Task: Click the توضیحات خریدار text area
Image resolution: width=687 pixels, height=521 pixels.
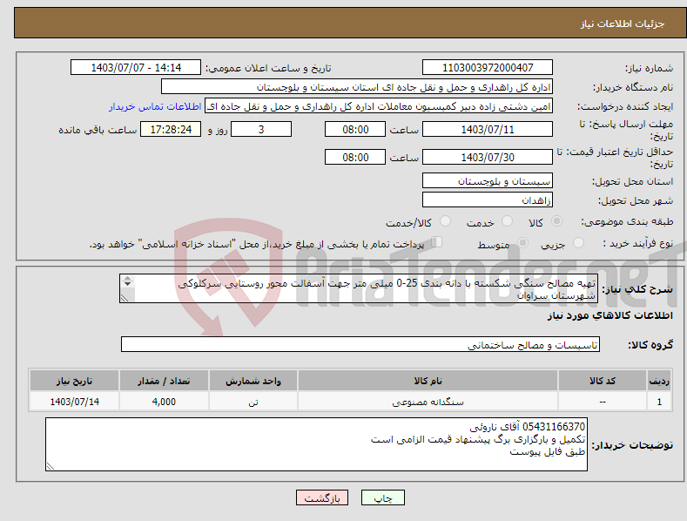Action: tap(316, 444)
